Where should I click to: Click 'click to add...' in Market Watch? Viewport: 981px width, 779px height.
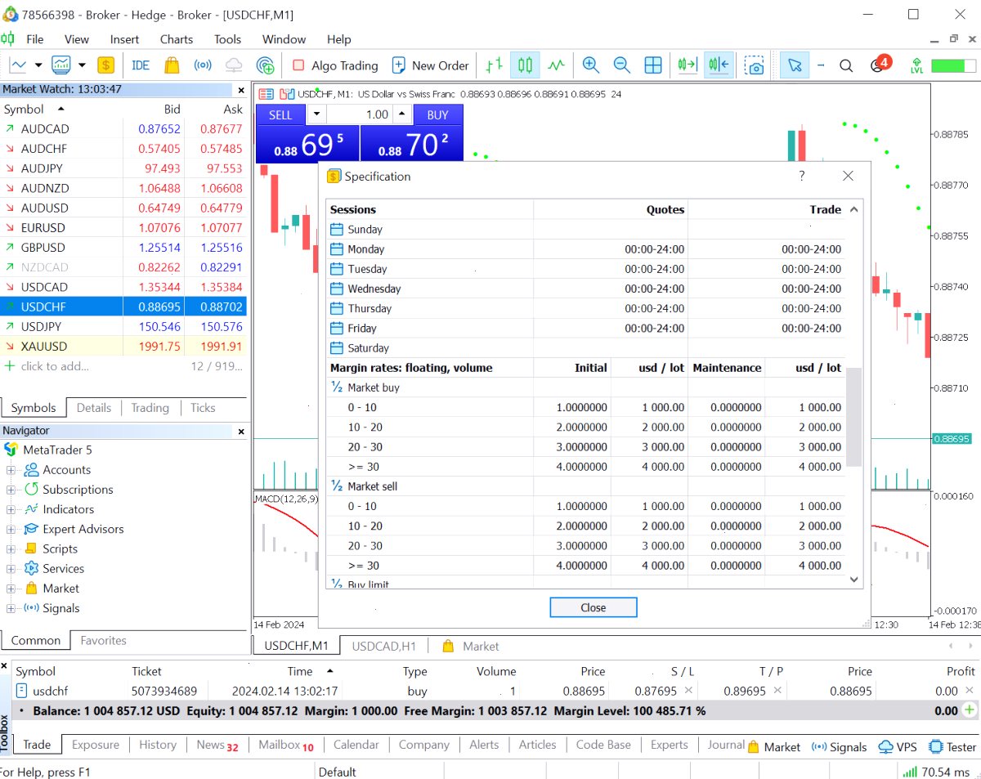(x=54, y=366)
